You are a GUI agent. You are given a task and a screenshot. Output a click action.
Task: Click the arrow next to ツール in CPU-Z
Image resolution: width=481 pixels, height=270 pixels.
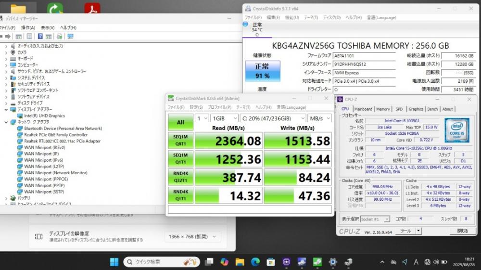(418, 231)
